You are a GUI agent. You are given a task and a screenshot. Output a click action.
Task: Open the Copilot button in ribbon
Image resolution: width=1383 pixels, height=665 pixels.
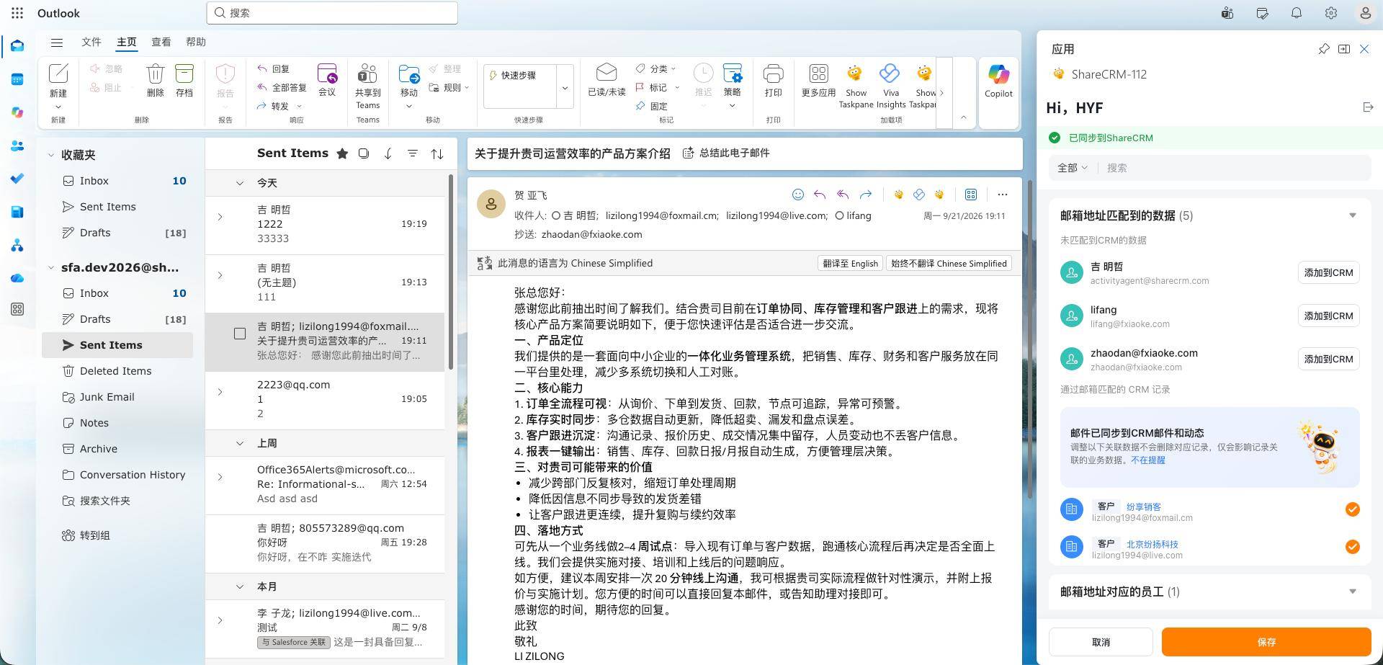998,80
